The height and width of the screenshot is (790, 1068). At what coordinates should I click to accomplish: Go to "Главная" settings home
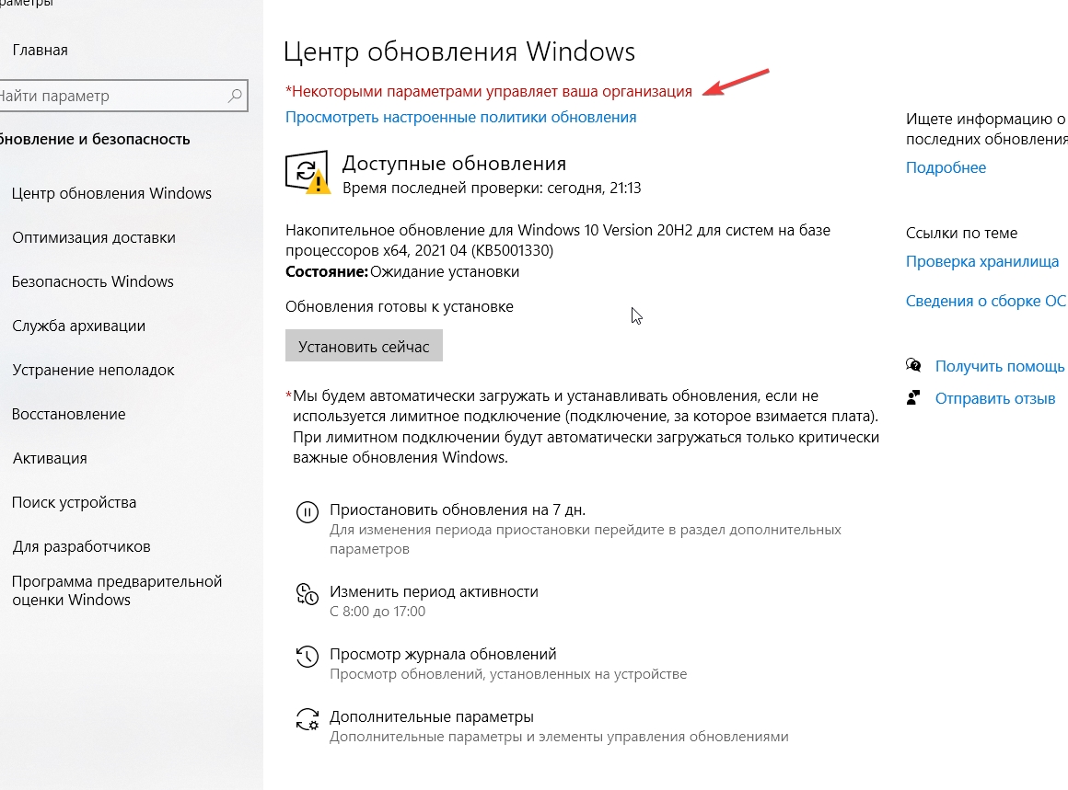(x=40, y=51)
